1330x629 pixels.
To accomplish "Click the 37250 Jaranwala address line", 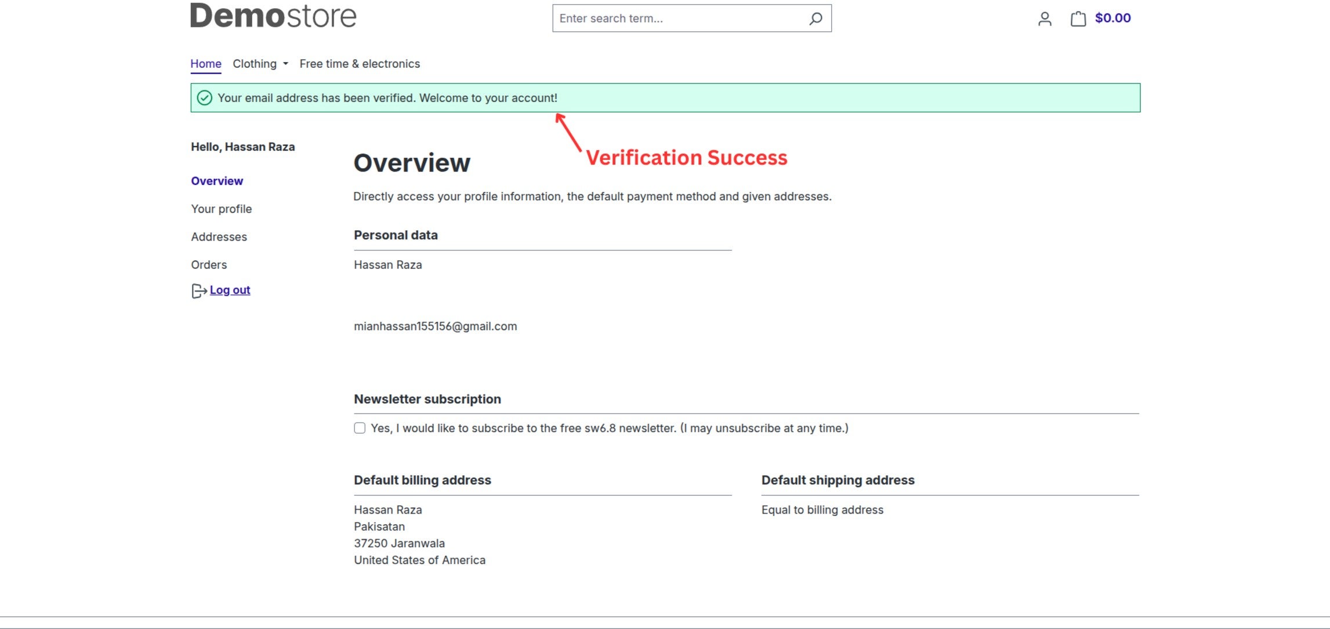I will tap(400, 544).
